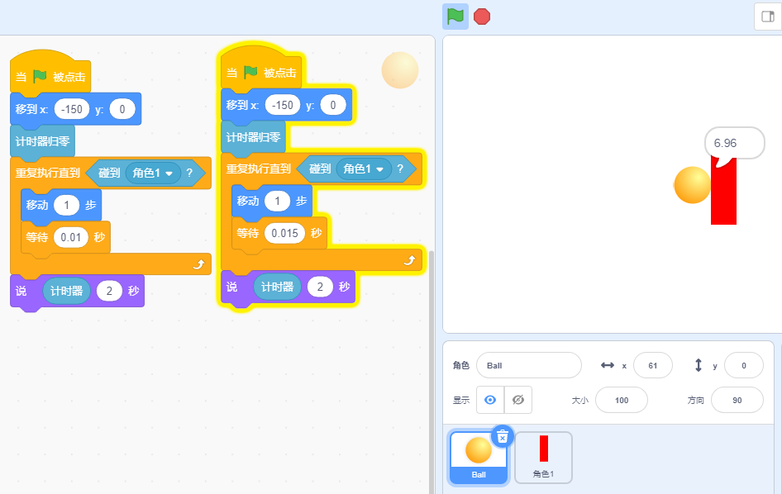Click the y value 0 in the right script's 移到 block
The width and height of the screenshot is (782, 494).
click(x=333, y=105)
